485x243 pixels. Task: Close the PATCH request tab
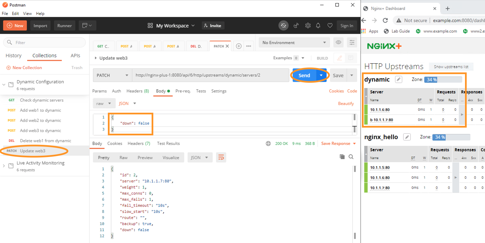pos(227,46)
